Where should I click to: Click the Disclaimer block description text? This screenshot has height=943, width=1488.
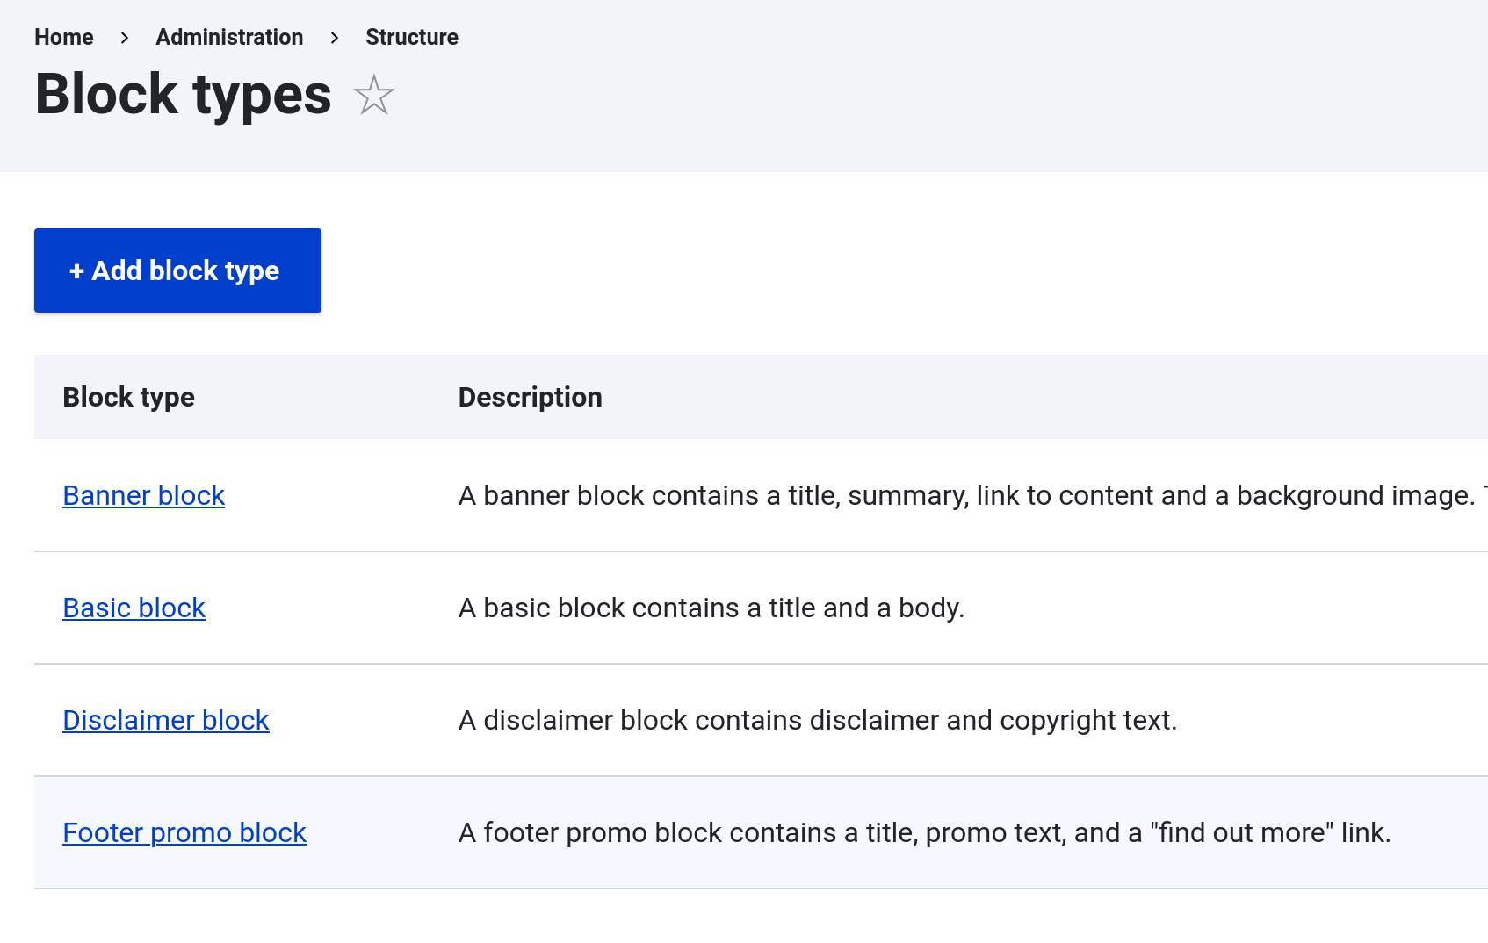tap(817, 720)
